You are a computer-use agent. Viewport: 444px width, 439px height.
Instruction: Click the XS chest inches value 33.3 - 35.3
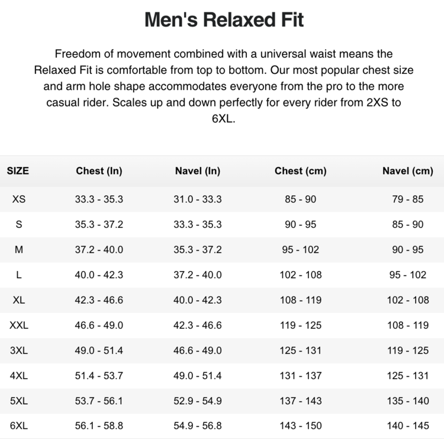[x=99, y=199]
